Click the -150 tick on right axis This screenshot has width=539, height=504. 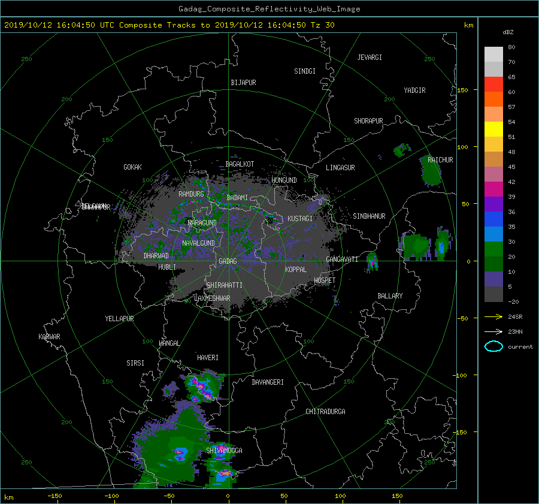(461, 433)
